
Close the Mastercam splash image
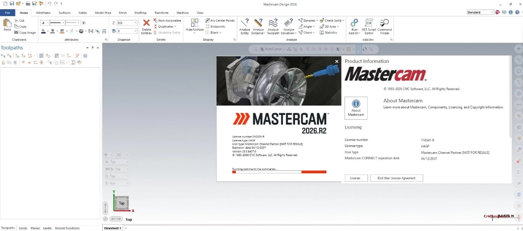point(337,61)
